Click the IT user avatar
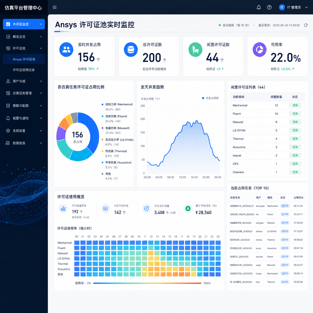This screenshot has height=313, width=313. 282,7
